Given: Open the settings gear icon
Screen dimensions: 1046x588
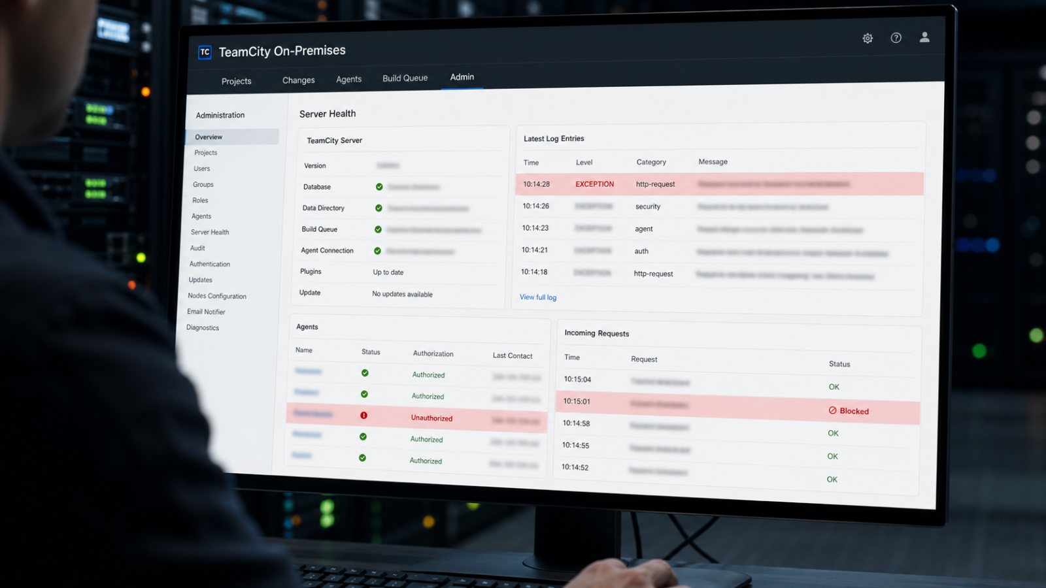Looking at the screenshot, I should click(868, 39).
